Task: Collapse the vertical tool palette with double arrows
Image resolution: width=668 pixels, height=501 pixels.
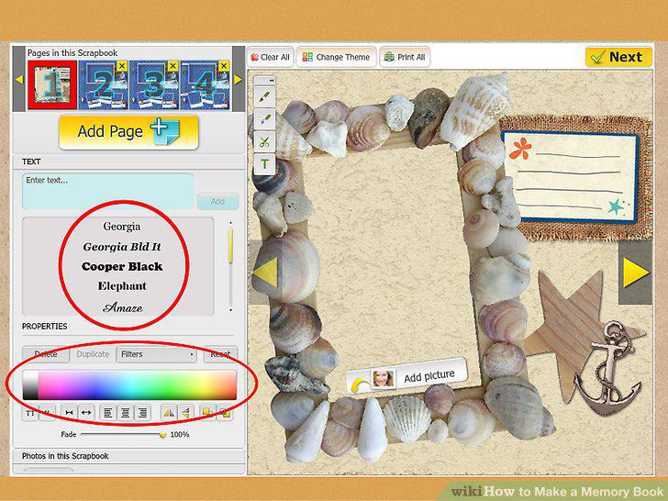Action: [264, 80]
